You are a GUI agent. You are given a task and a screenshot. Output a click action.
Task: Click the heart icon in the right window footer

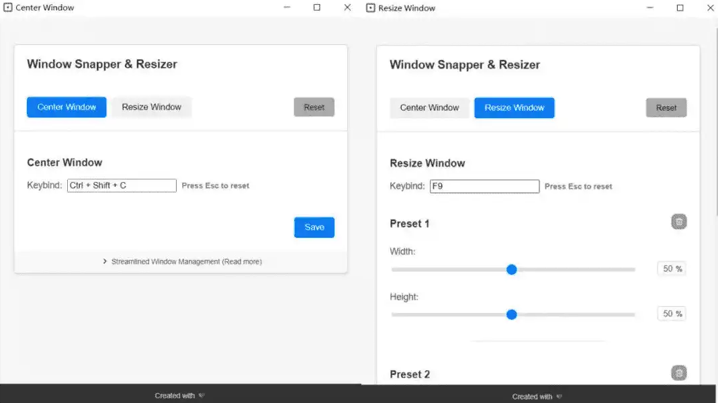pos(559,396)
